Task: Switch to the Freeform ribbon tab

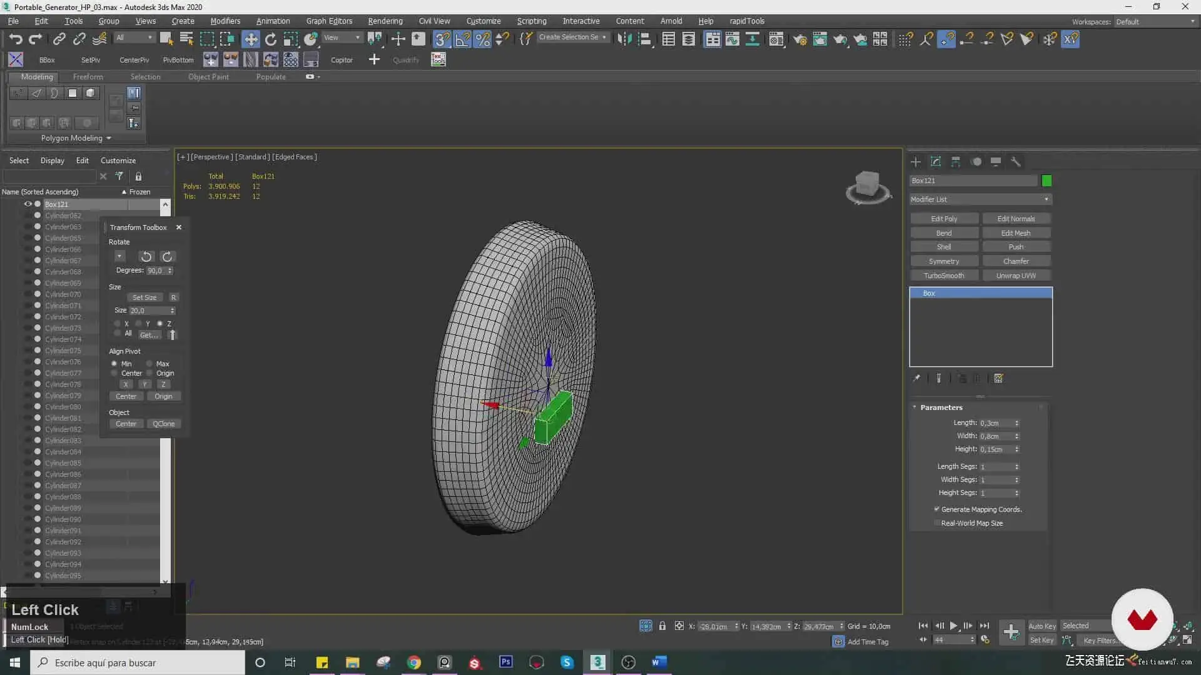Action: pyautogui.click(x=88, y=77)
